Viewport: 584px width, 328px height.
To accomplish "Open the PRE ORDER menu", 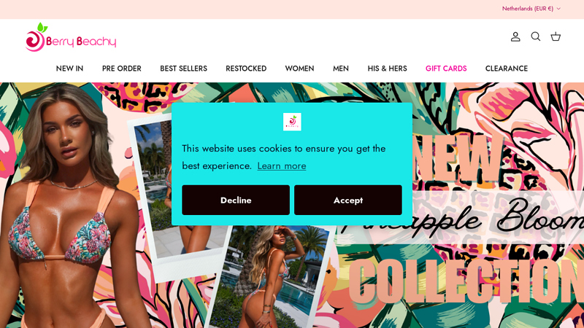I will [x=122, y=69].
